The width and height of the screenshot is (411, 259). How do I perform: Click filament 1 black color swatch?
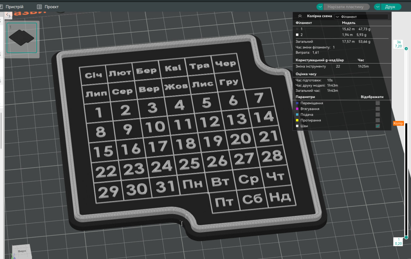[297, 29]
